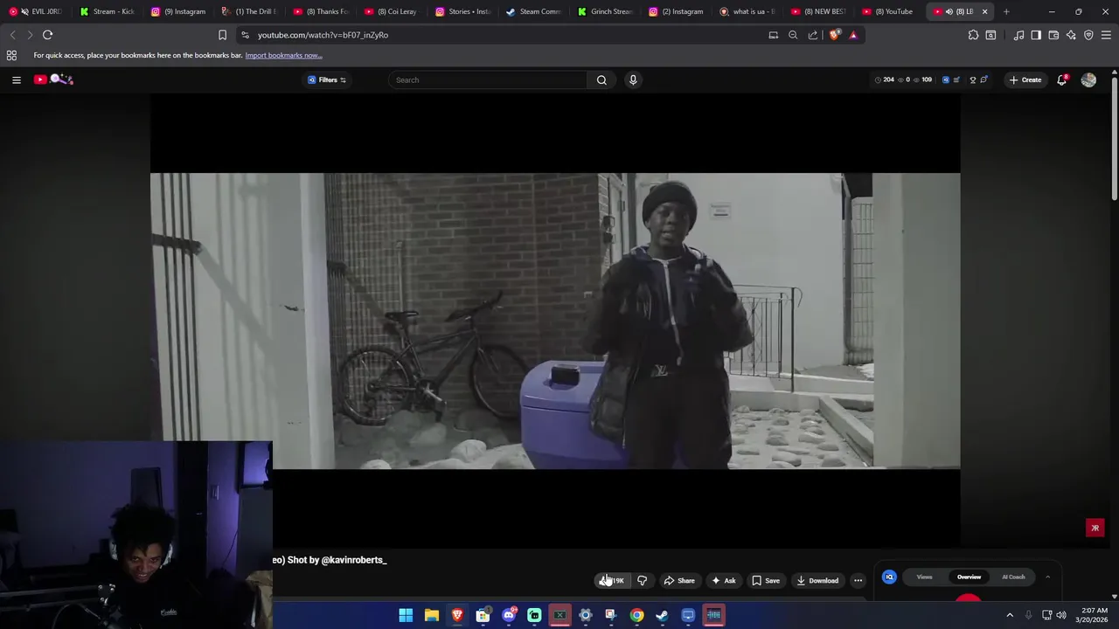
Task: Open the @kavinroberts_ mention link
Action: [354, 560]
